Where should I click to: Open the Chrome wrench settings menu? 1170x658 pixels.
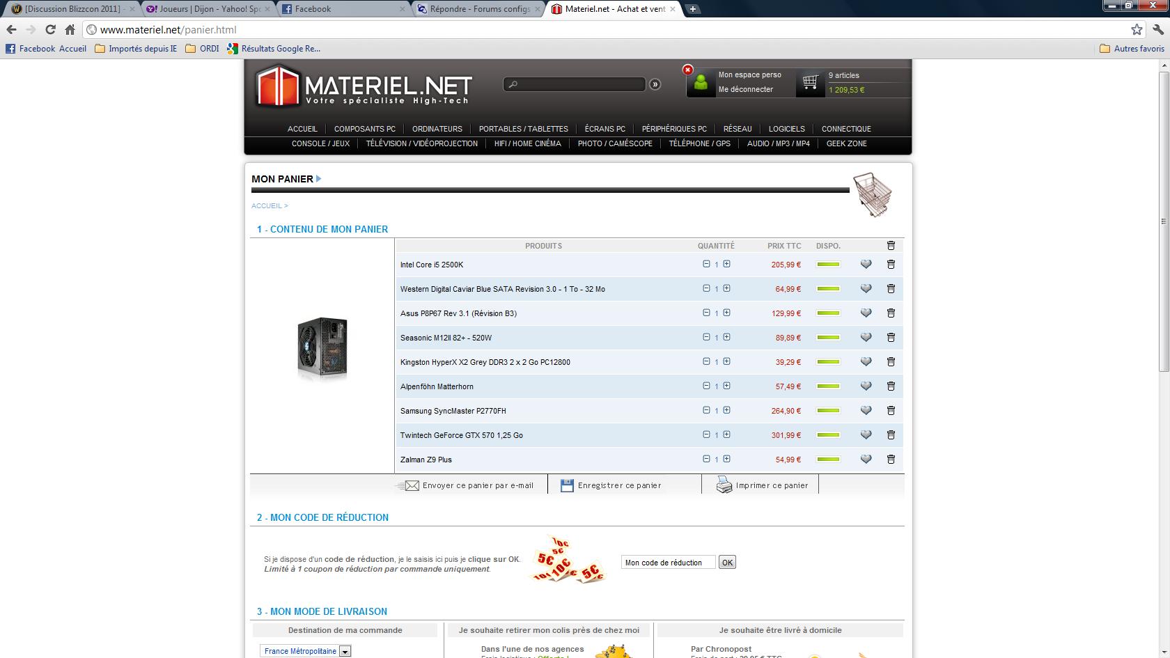coord(1158,29)
